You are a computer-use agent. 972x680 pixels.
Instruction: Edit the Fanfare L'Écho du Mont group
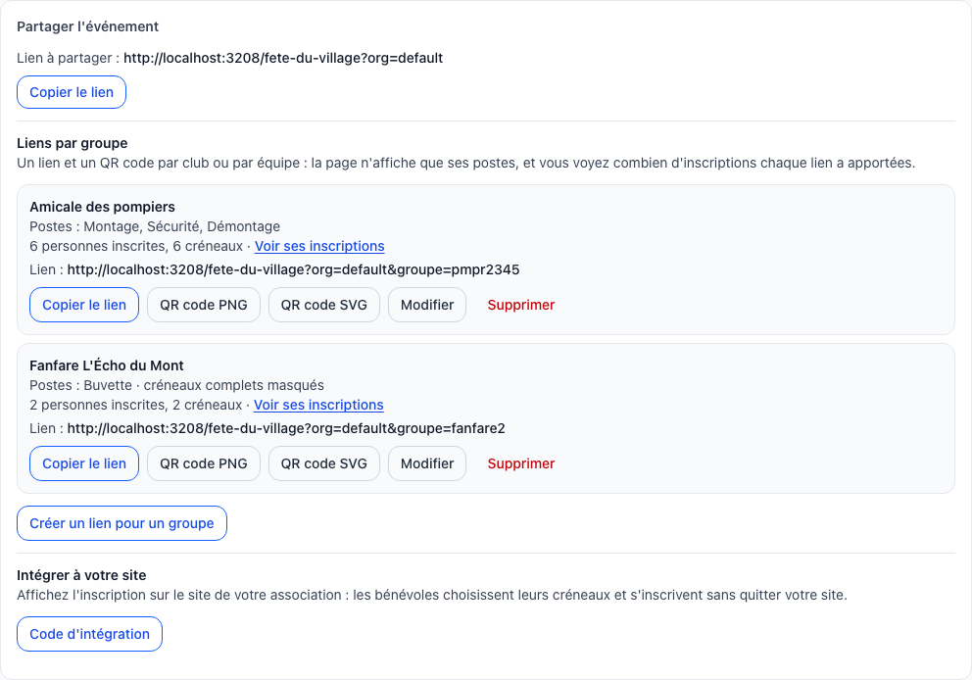tap(427, 463)
